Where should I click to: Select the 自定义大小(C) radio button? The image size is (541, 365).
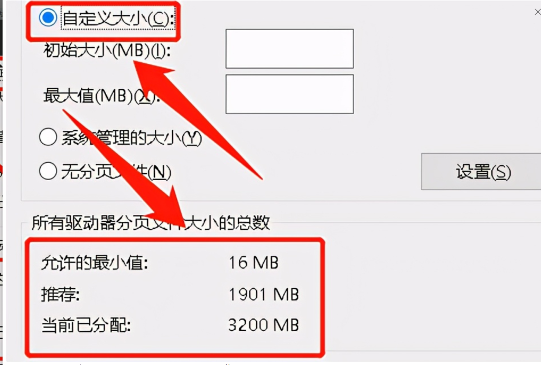48,17
